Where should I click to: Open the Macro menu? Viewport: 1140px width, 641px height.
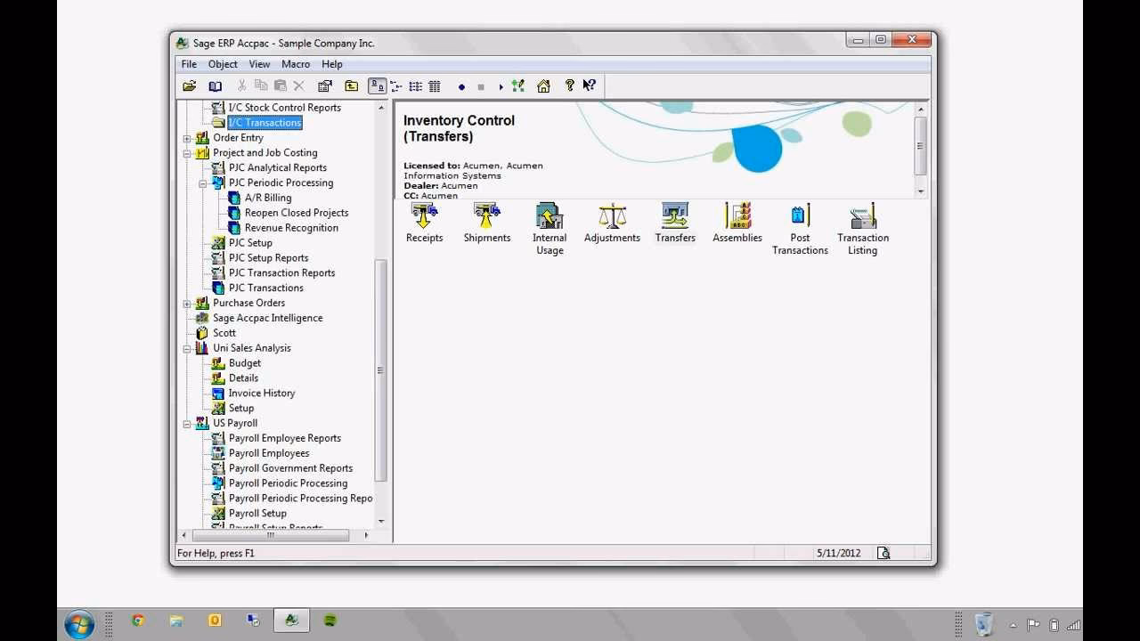click(x=296, y=63)
